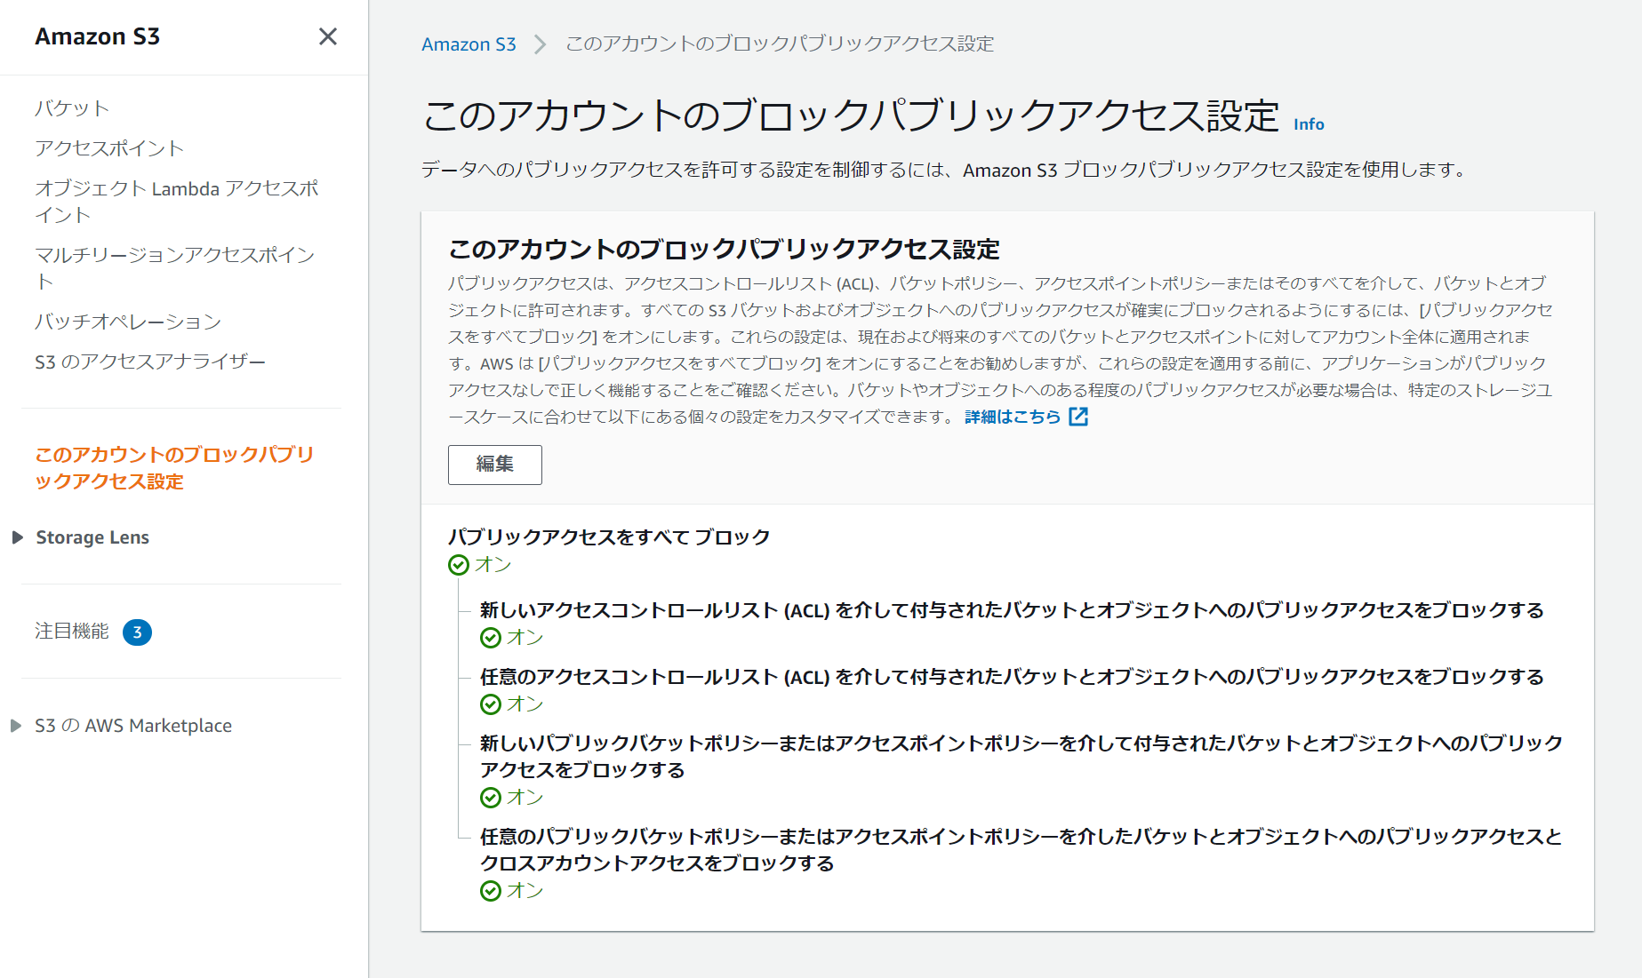The height and width of the screenshot is (978, 1642).
Task: Click breadcrumb chevron separator
Action: [540, 44]
